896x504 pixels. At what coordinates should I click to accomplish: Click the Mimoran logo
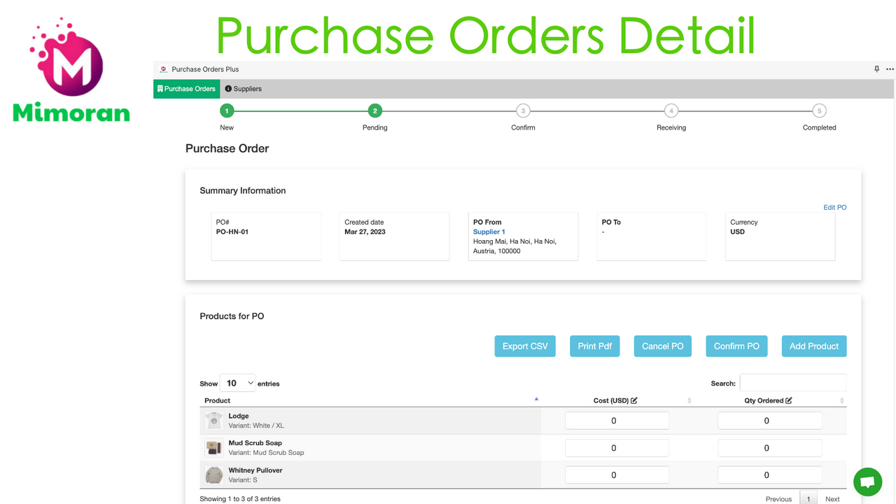coord(70,68)
